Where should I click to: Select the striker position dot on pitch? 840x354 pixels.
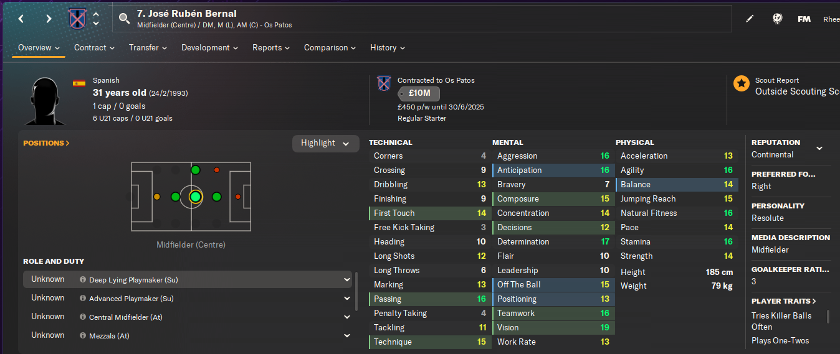238,197
